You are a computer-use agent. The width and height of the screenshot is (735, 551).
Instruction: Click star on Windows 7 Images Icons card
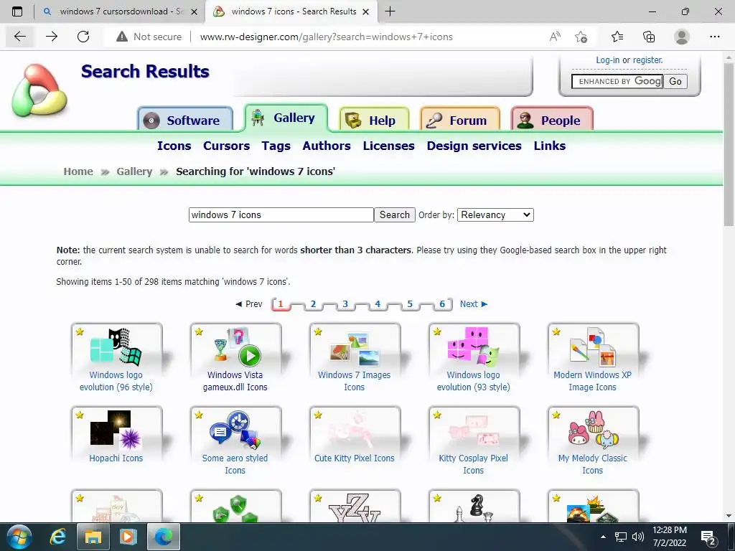[318, 331]
